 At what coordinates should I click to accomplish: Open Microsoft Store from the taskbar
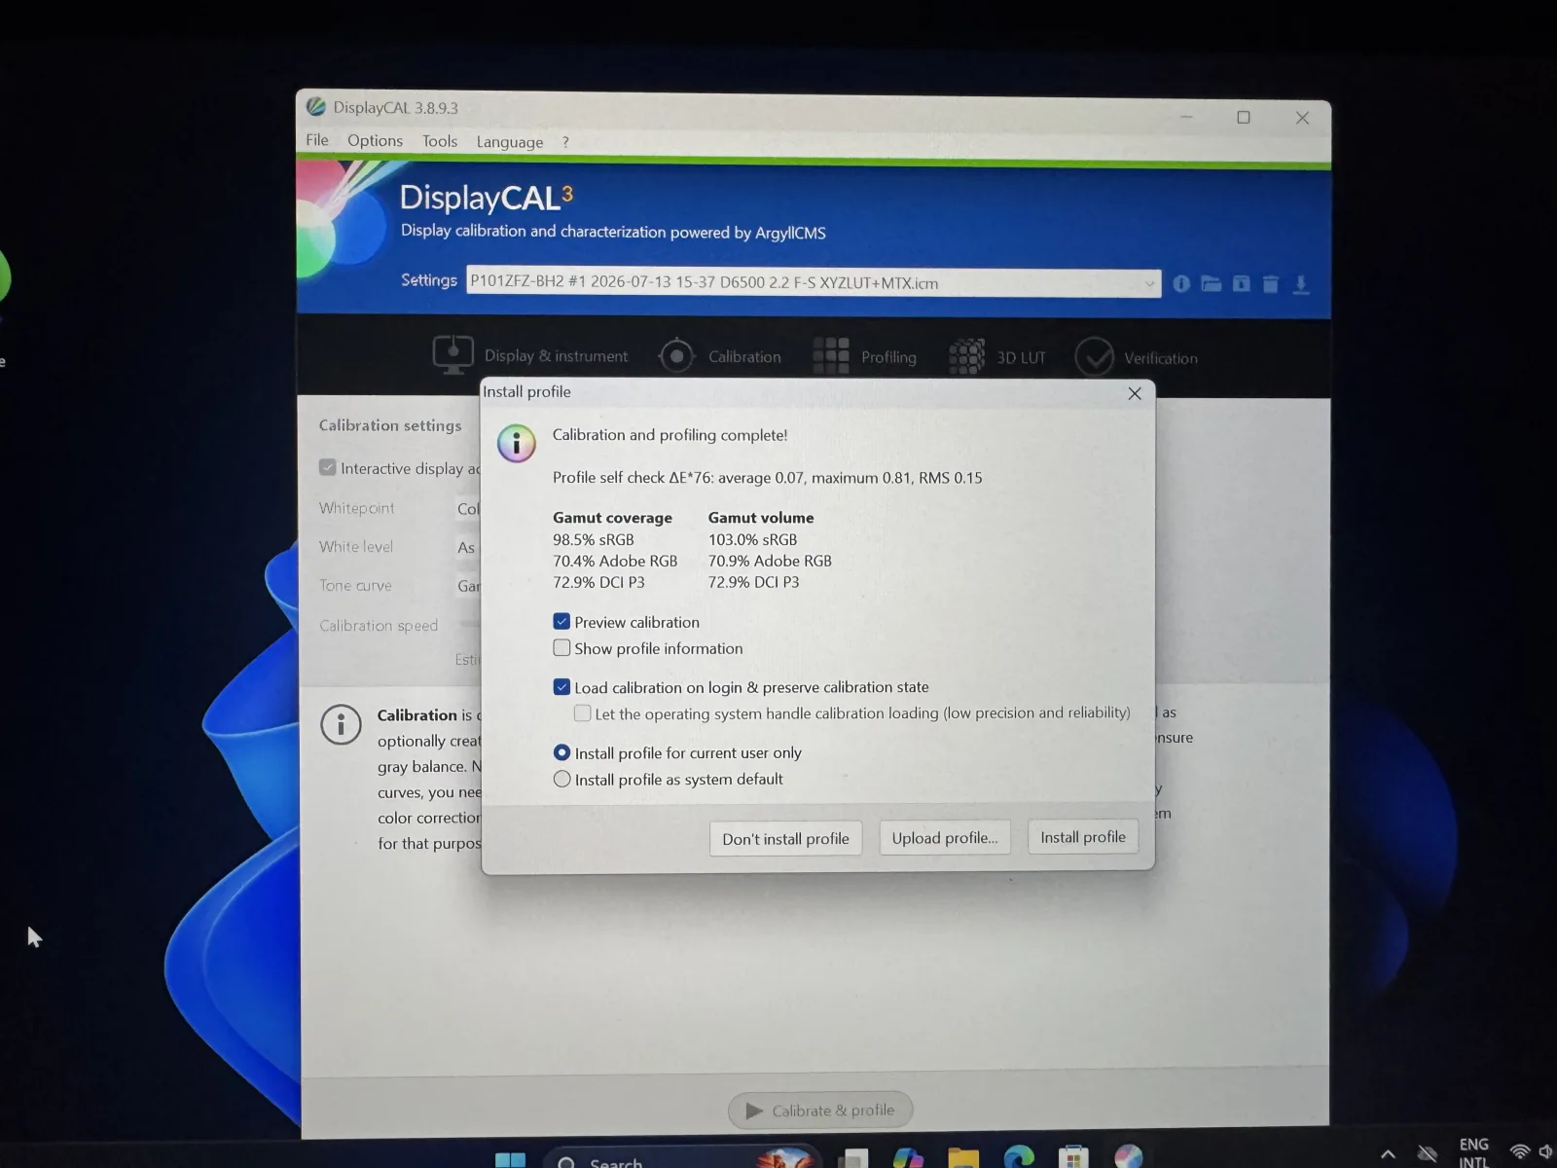pyautogui.click(x=1073, y=1157)
